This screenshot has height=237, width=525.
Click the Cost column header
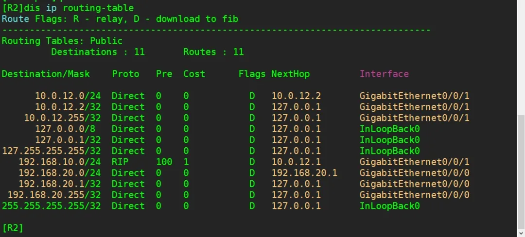pos(194,74)
